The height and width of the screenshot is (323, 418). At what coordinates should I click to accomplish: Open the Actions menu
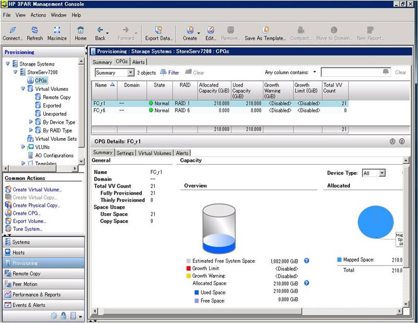(38, 15)
